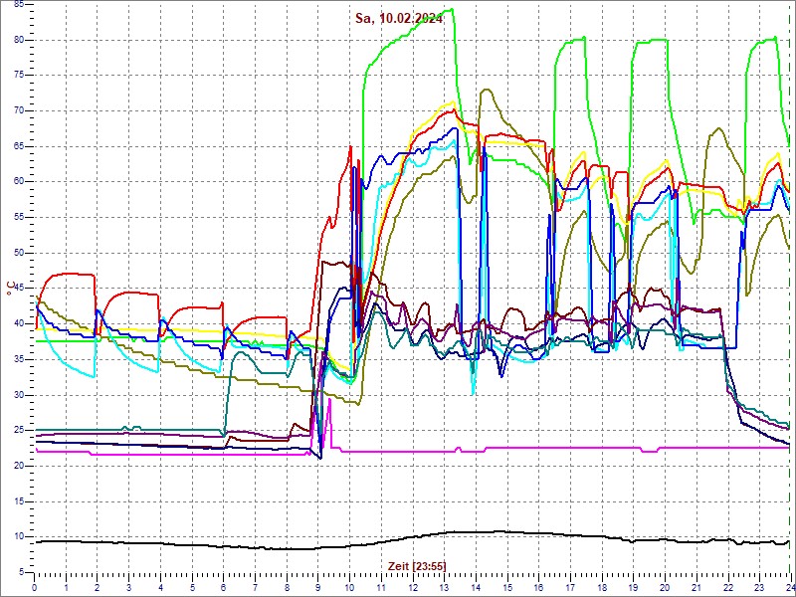796x597 pixels.
Task: Click hour '14' on the time axis
Action: pyautogui.click(x=476, y=587)
